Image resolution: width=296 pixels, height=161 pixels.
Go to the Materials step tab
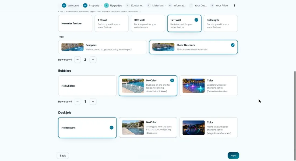[155, 5]
